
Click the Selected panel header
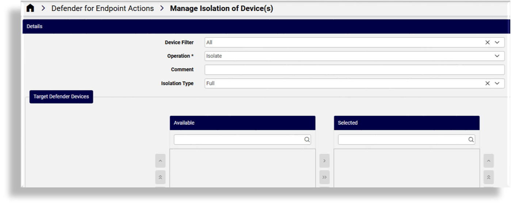point(407,123)
